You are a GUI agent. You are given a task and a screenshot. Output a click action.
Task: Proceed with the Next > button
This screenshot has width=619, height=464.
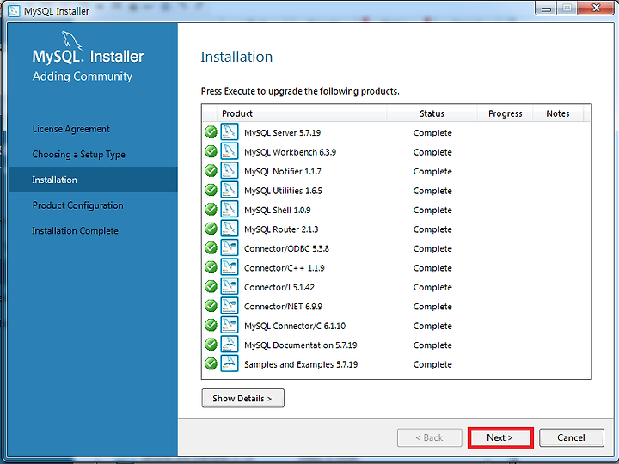(500, 437)
